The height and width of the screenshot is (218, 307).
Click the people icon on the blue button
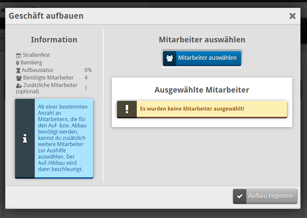pos(170,58)
